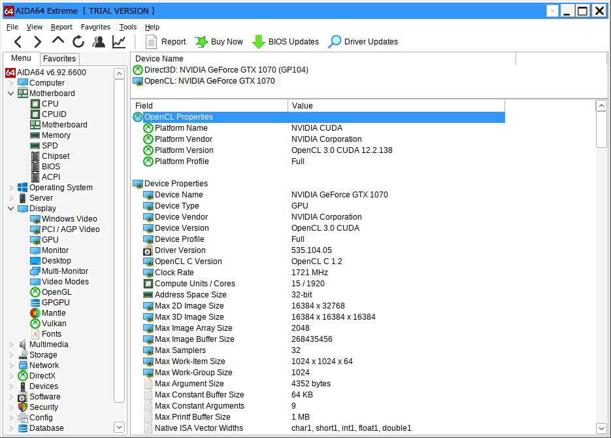Click the Report toolbar button

(x=165, y=42)
